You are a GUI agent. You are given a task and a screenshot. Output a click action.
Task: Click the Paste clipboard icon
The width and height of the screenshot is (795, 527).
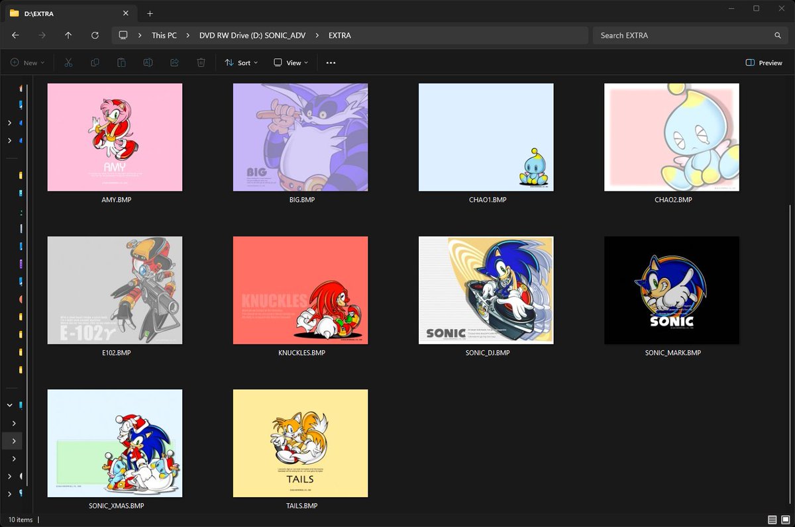[121, 63]
